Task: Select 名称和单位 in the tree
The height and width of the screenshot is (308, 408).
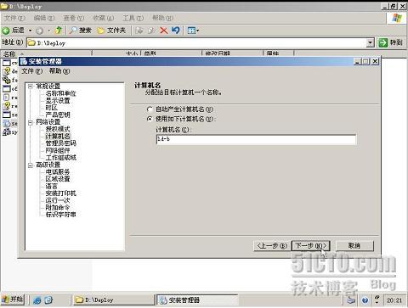Action: 61,93
